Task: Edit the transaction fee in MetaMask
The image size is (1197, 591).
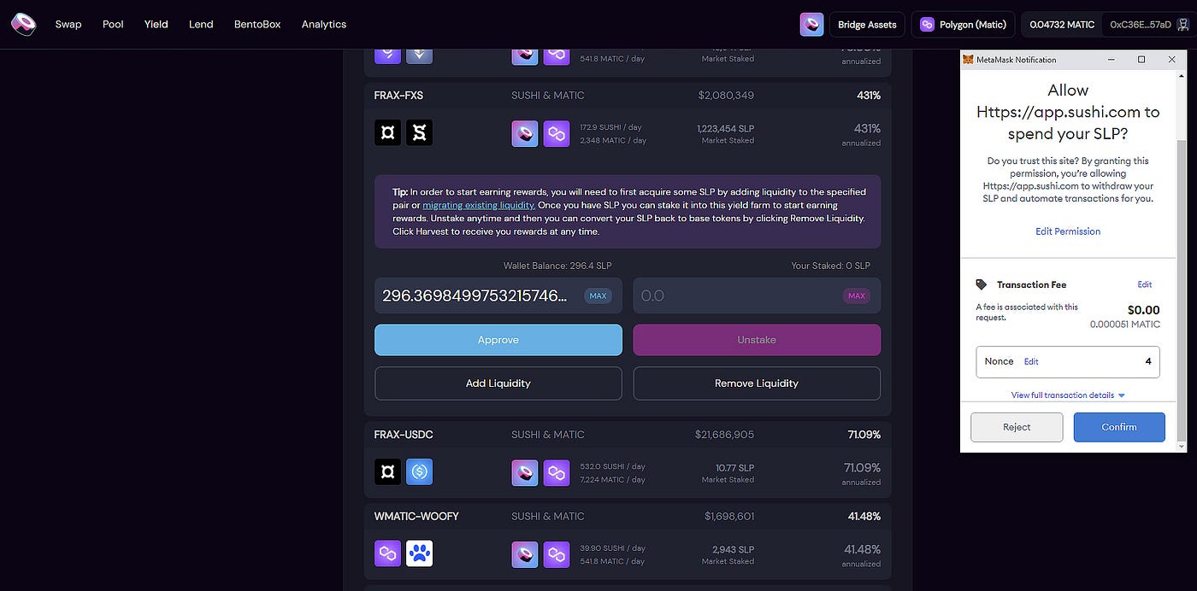Action: click(x=1145, y=284)
